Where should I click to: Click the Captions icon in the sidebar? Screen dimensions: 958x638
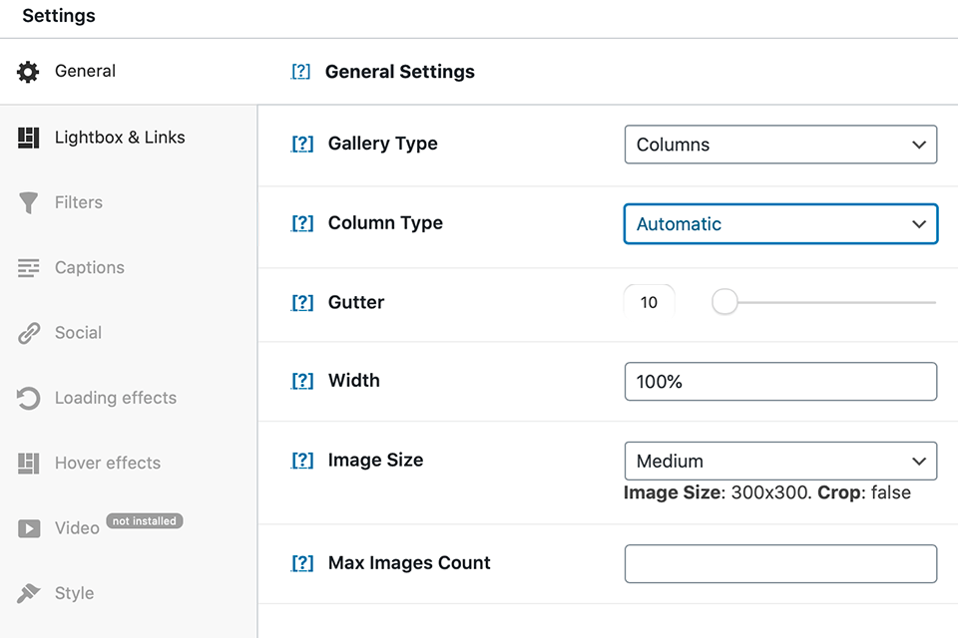27,267
